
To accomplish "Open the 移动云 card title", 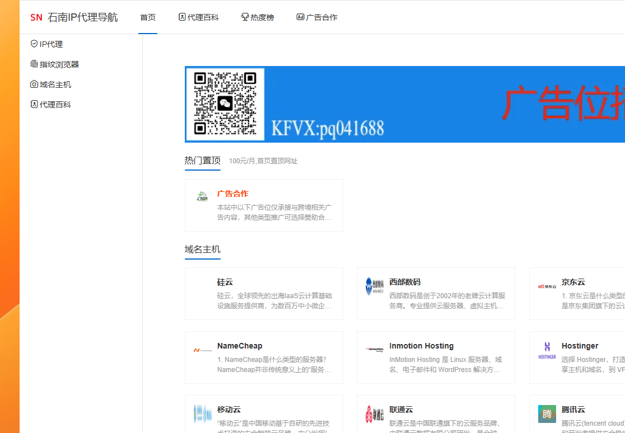I will 229,410.
